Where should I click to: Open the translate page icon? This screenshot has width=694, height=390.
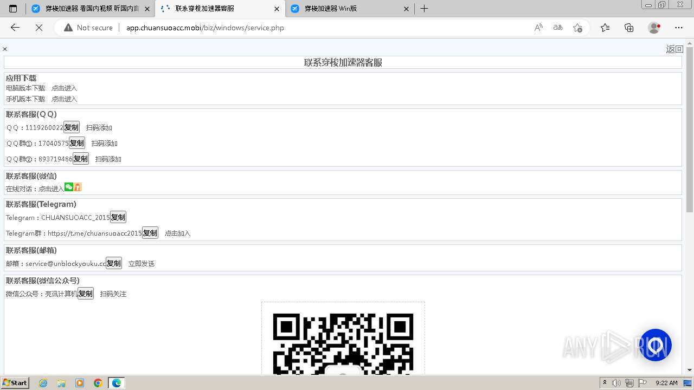pyautogui.click(x=558, y=28)
